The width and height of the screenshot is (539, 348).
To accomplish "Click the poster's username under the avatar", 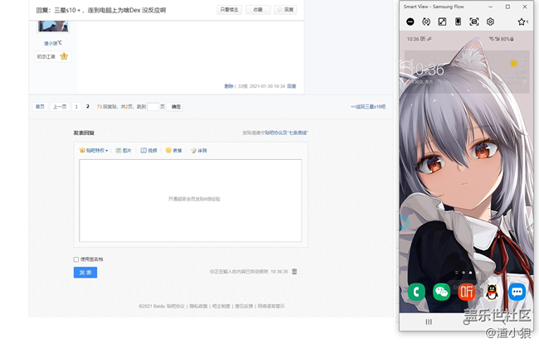I will 52,43.
